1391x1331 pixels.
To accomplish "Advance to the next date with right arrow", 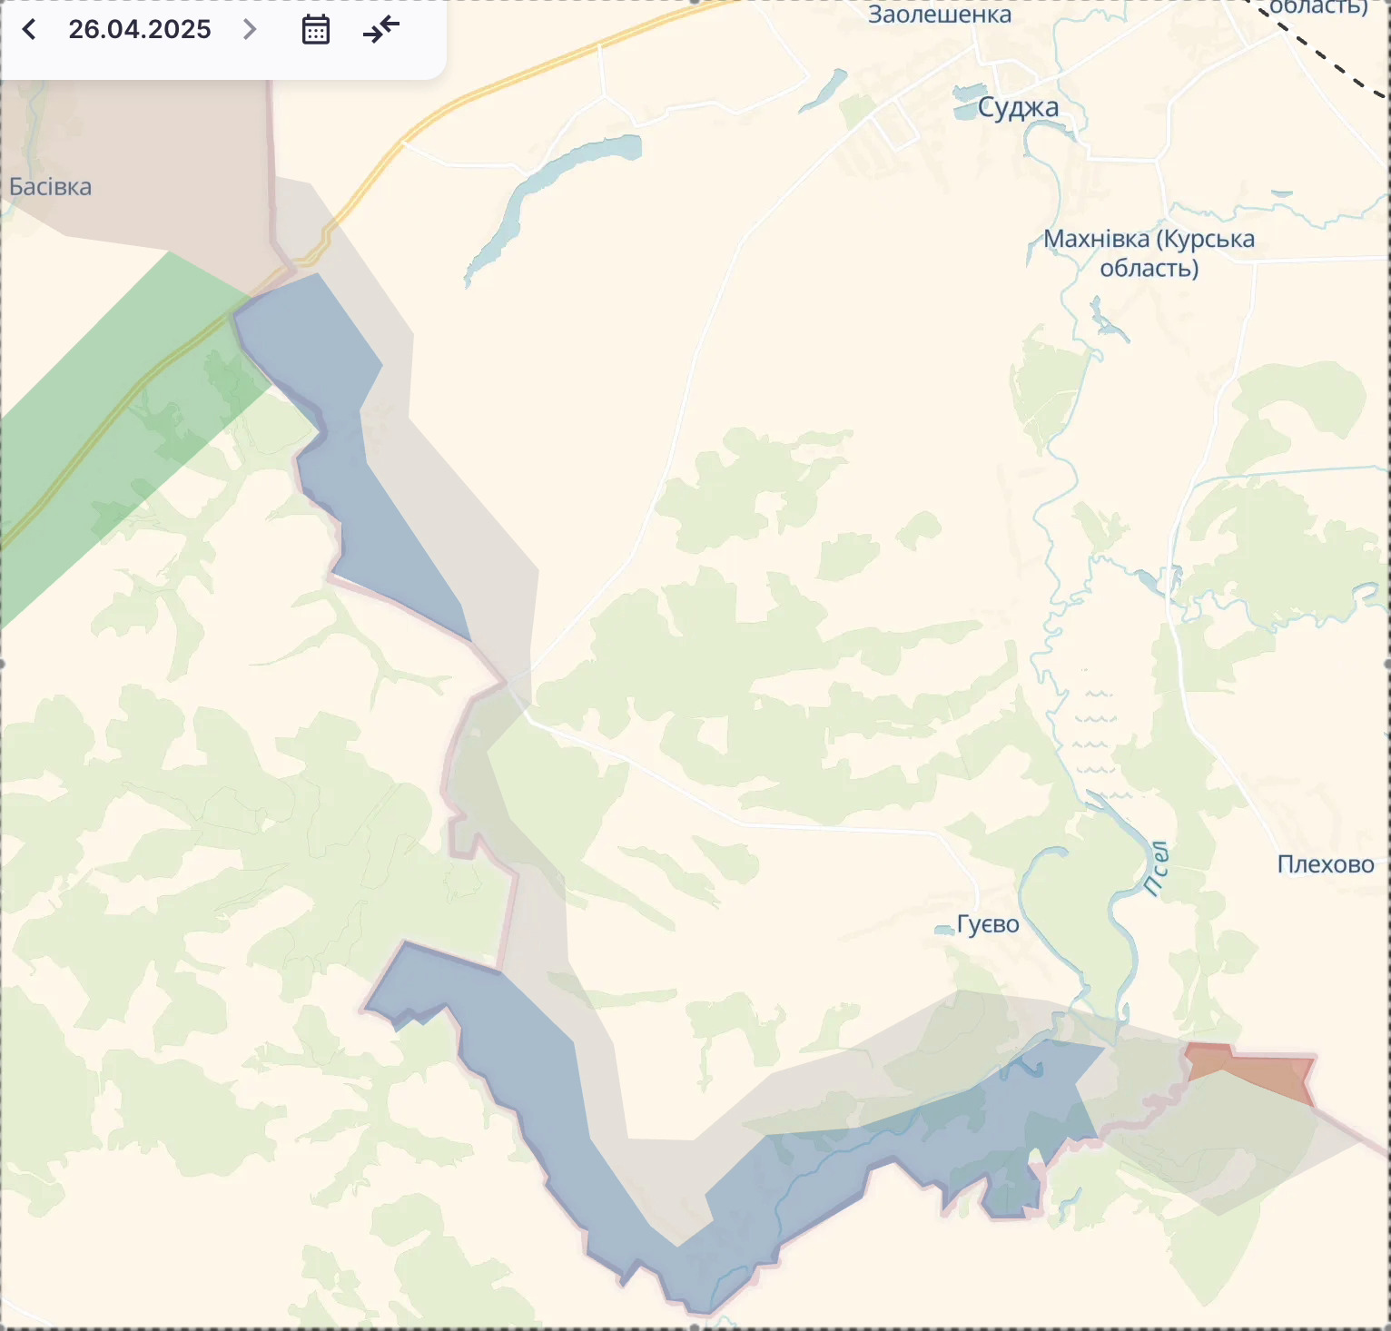I will point(250,30).
